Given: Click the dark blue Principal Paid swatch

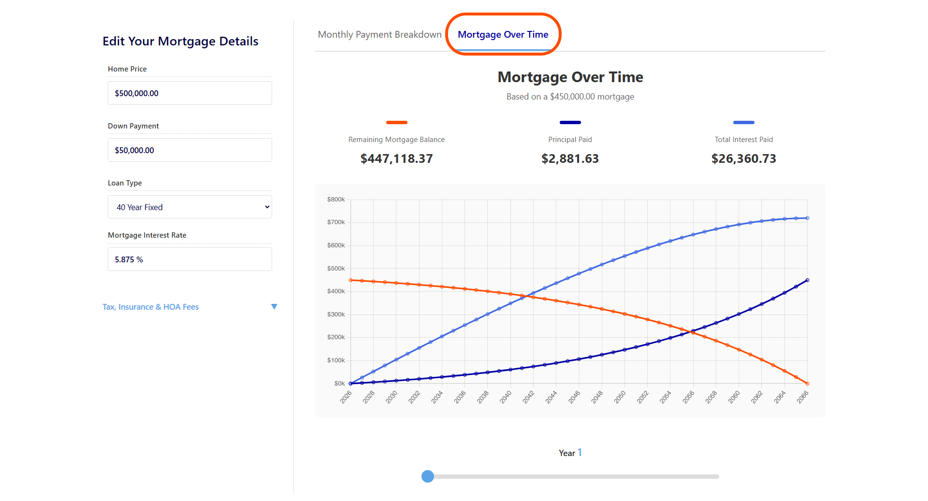Looking at the screenshot, I should tap(570, 123).
